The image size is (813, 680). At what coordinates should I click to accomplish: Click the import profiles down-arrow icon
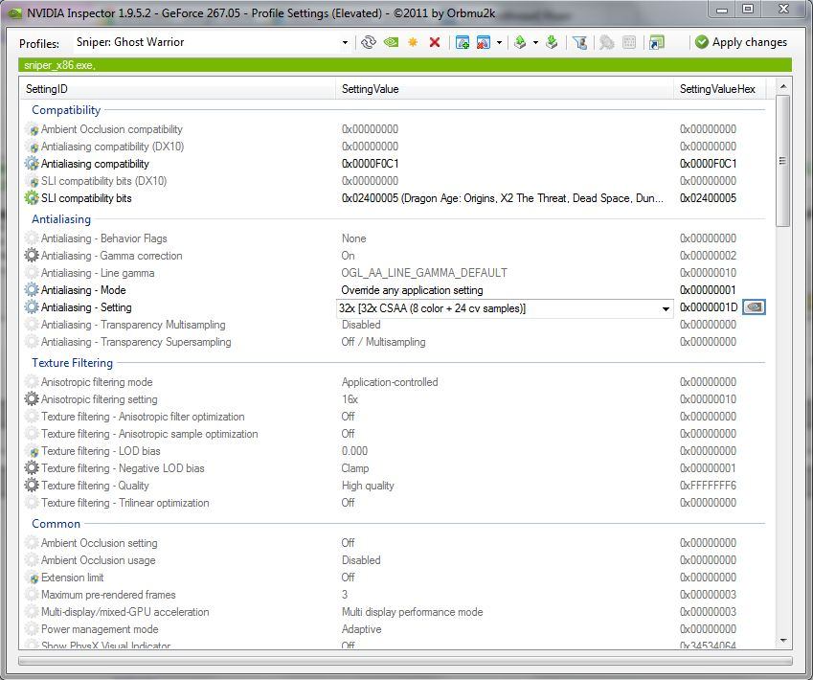pyautogui.click(x=552, y=42)
